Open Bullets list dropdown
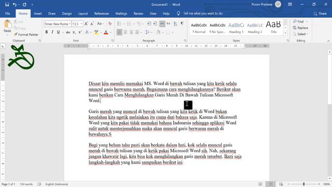This screenshot has height=187, width=332. (124, 24)
